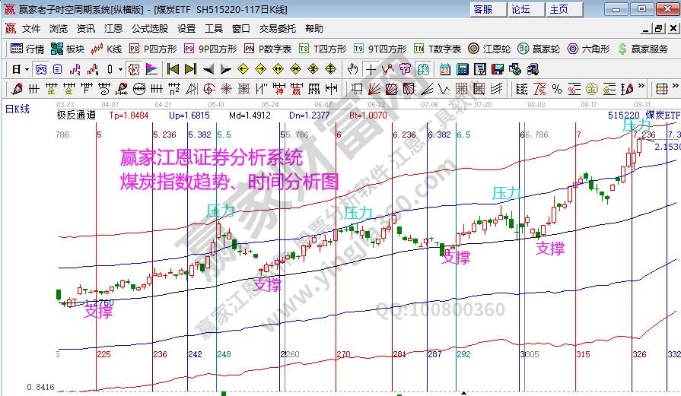Image resolution: width=681 pixels, height=396 pixels.
Task: Jump to first bar with skip-start arrow
Action: tap(173, 68)
